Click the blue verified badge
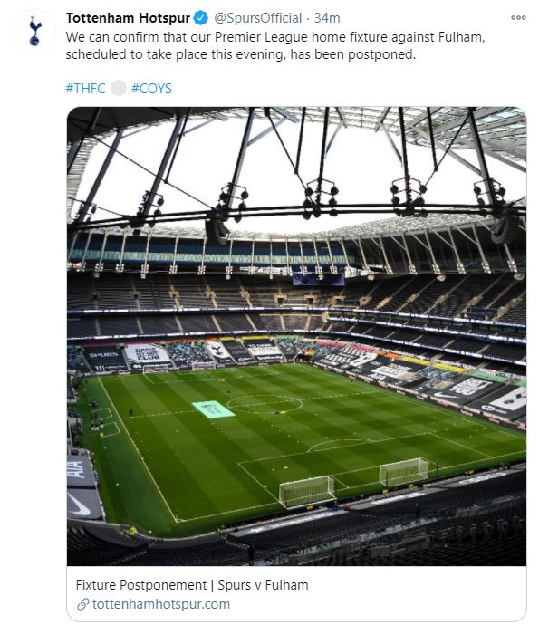 click(x=201, y=18)
